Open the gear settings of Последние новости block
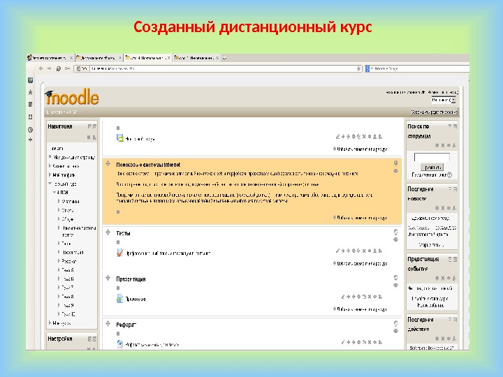This screenshot has width=503, height=377. pyautogui.click(x=437, y=208)
